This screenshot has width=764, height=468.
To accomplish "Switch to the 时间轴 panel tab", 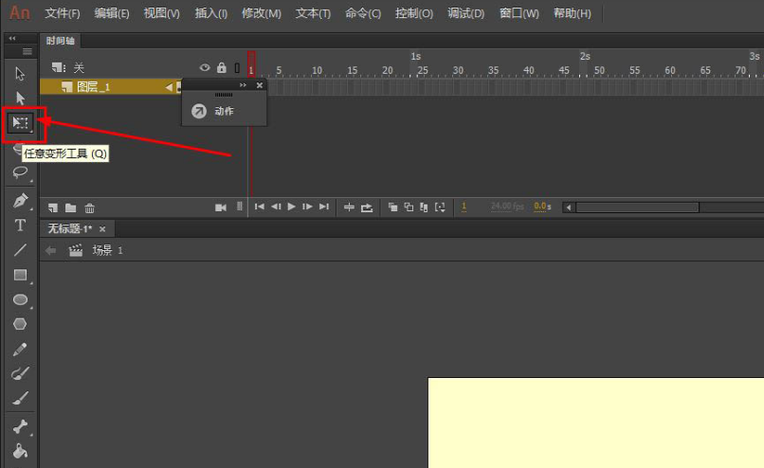I will 61,41.
